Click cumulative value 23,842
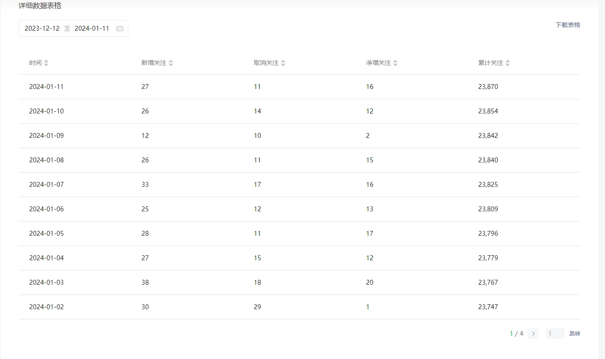The height and width of the screenshot is (359, 605). (x=488, y=136)
